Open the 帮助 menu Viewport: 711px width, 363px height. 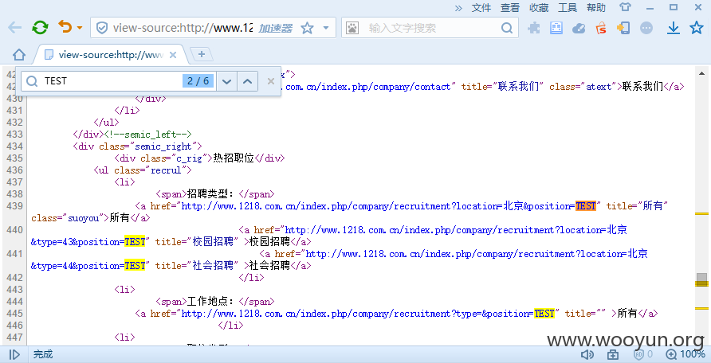[596, 8]
